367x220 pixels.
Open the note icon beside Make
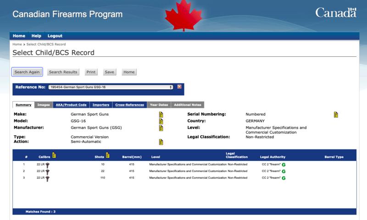point(161,115)
